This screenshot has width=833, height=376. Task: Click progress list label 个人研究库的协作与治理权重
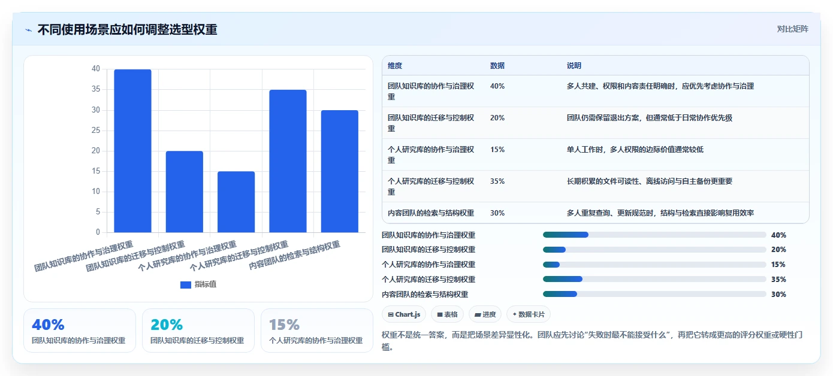tap(428, 265)
